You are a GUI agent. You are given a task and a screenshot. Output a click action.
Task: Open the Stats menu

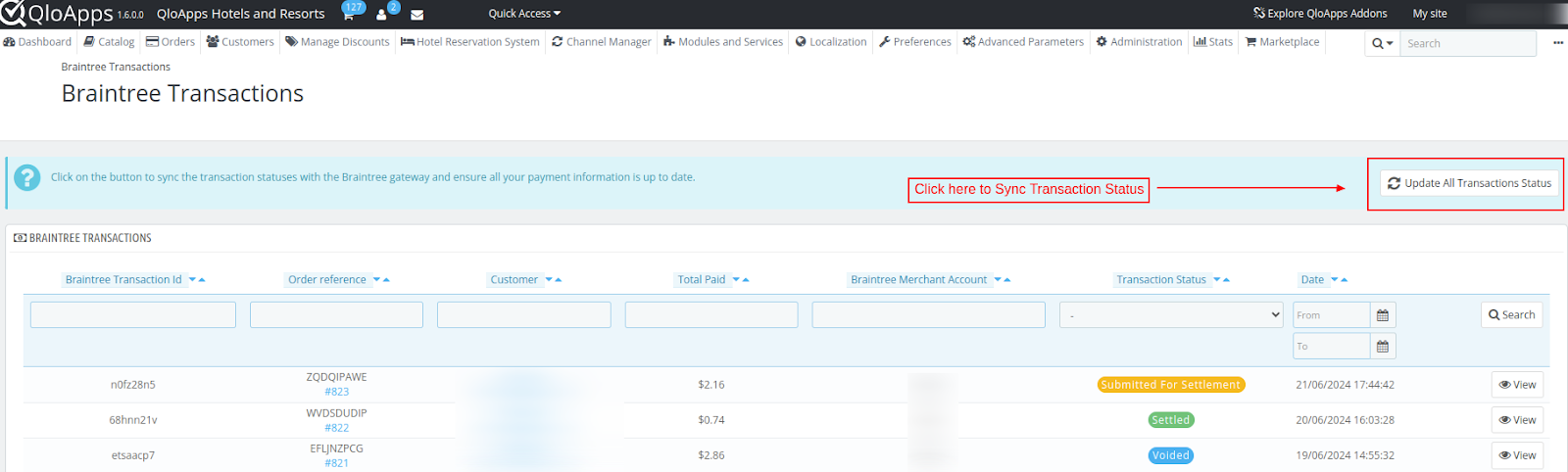click(x=1213, y=42)
